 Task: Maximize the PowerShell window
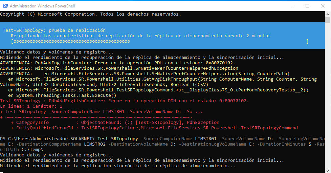pos(307,6)
